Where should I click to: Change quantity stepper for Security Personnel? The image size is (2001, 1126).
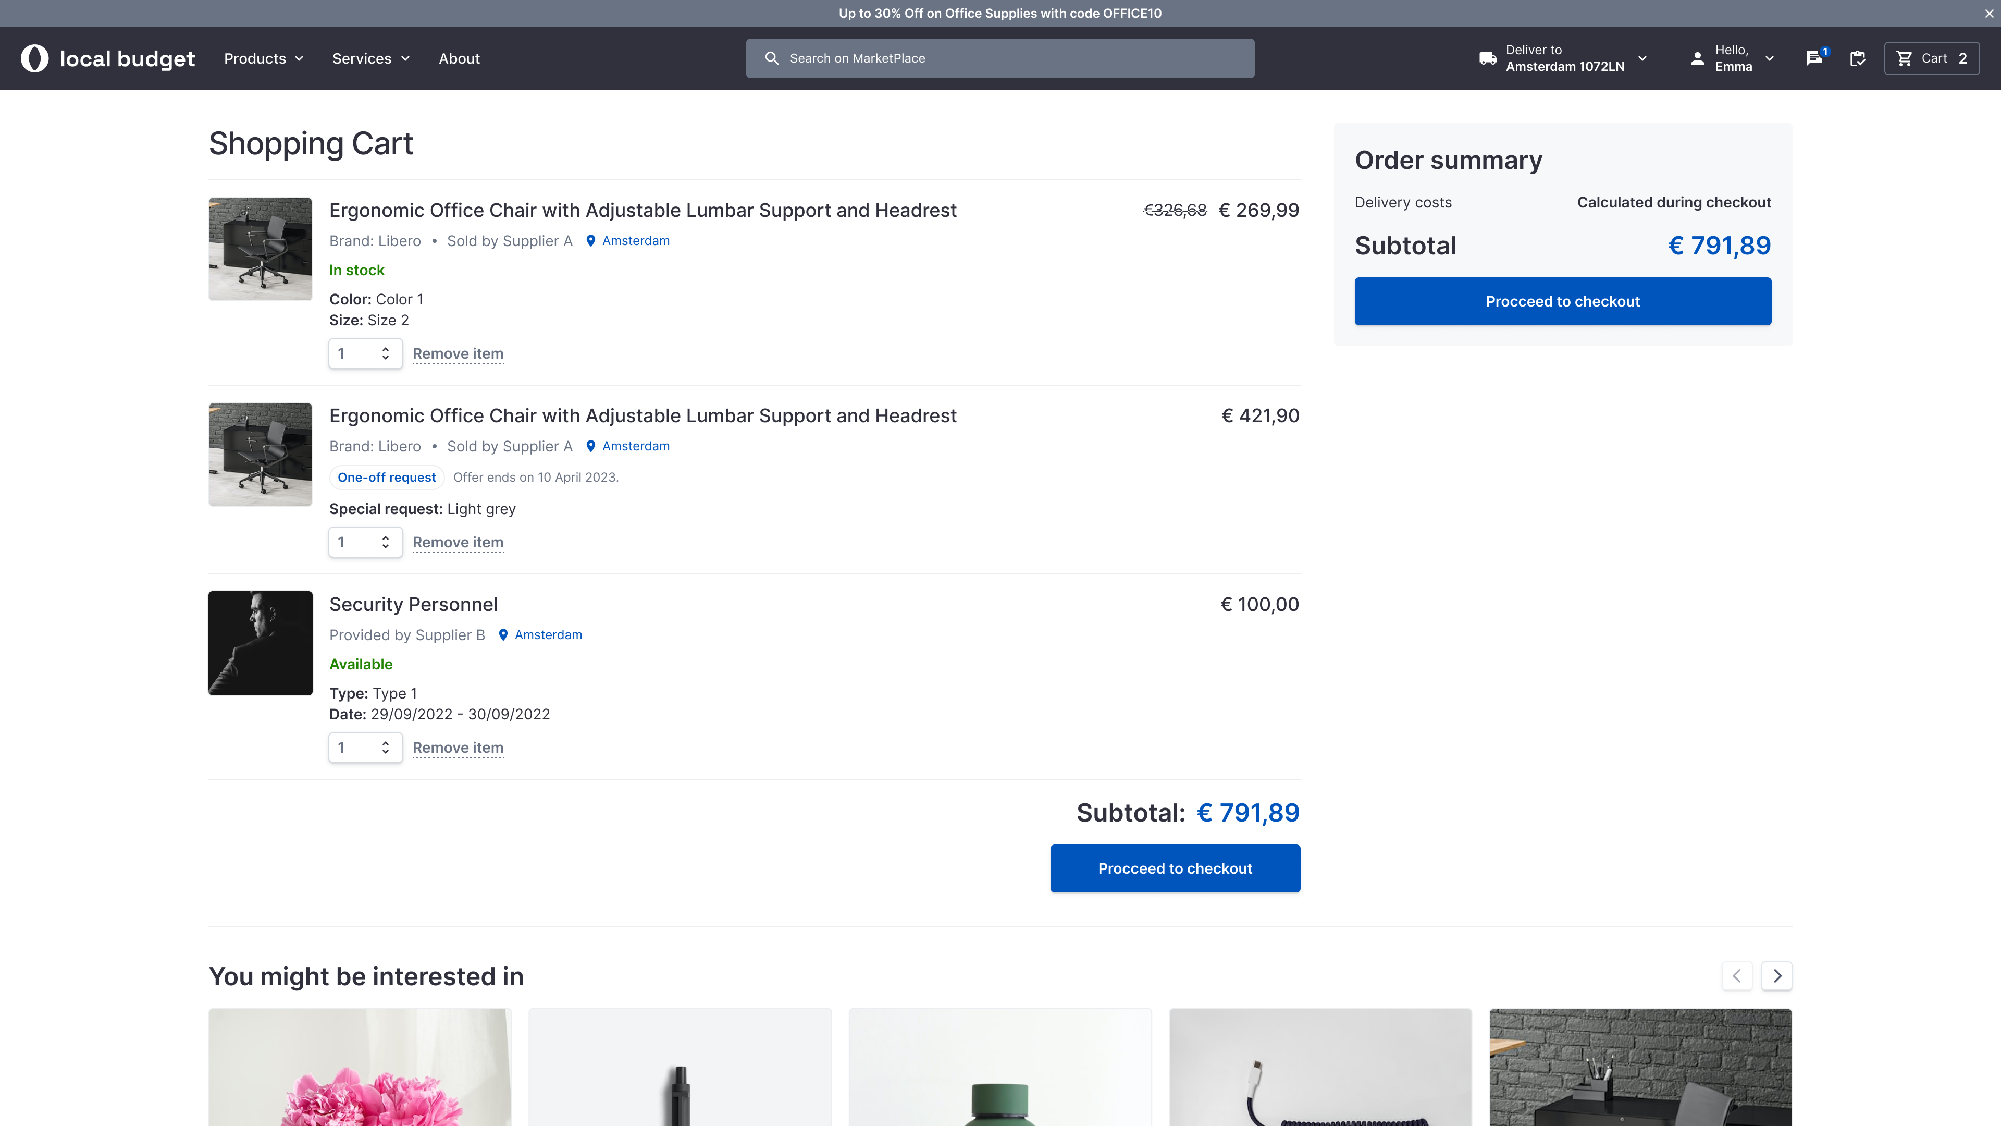click(x=365, y=748)
